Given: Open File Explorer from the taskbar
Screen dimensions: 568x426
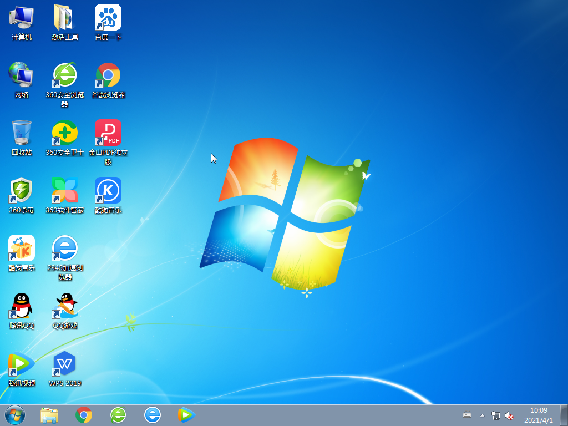Looking at the screenshot, I should click(x=49, y=415).
